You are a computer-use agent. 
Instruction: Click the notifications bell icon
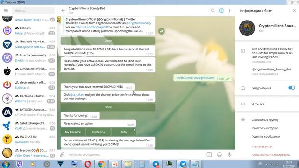[x=243, y=88]
